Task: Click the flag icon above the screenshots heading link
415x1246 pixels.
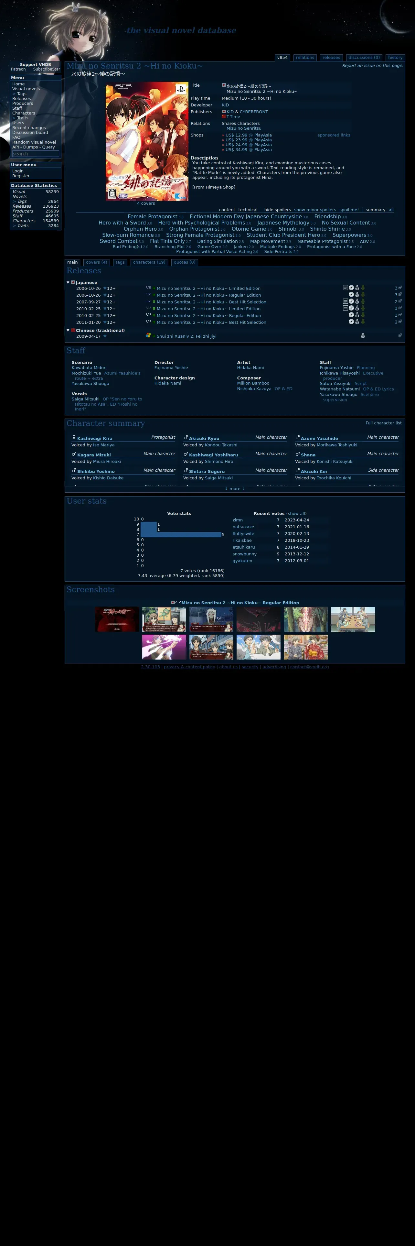Action: click(173, 602)
